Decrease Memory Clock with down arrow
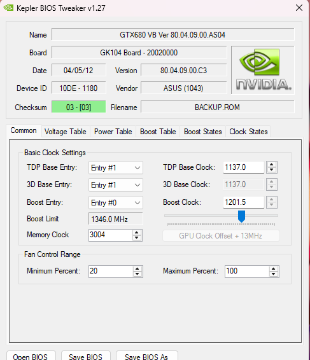The height and width of the screenshot is (360, 310). pos(137,238)
